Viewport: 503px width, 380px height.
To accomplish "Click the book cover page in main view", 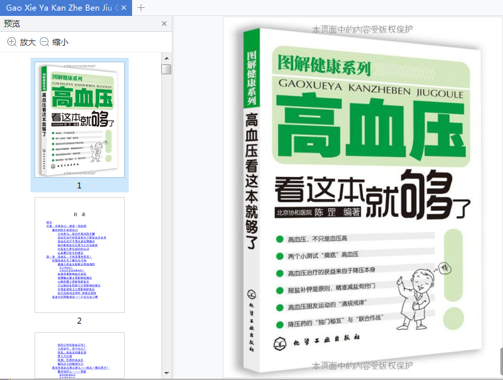I will [363, 198].
